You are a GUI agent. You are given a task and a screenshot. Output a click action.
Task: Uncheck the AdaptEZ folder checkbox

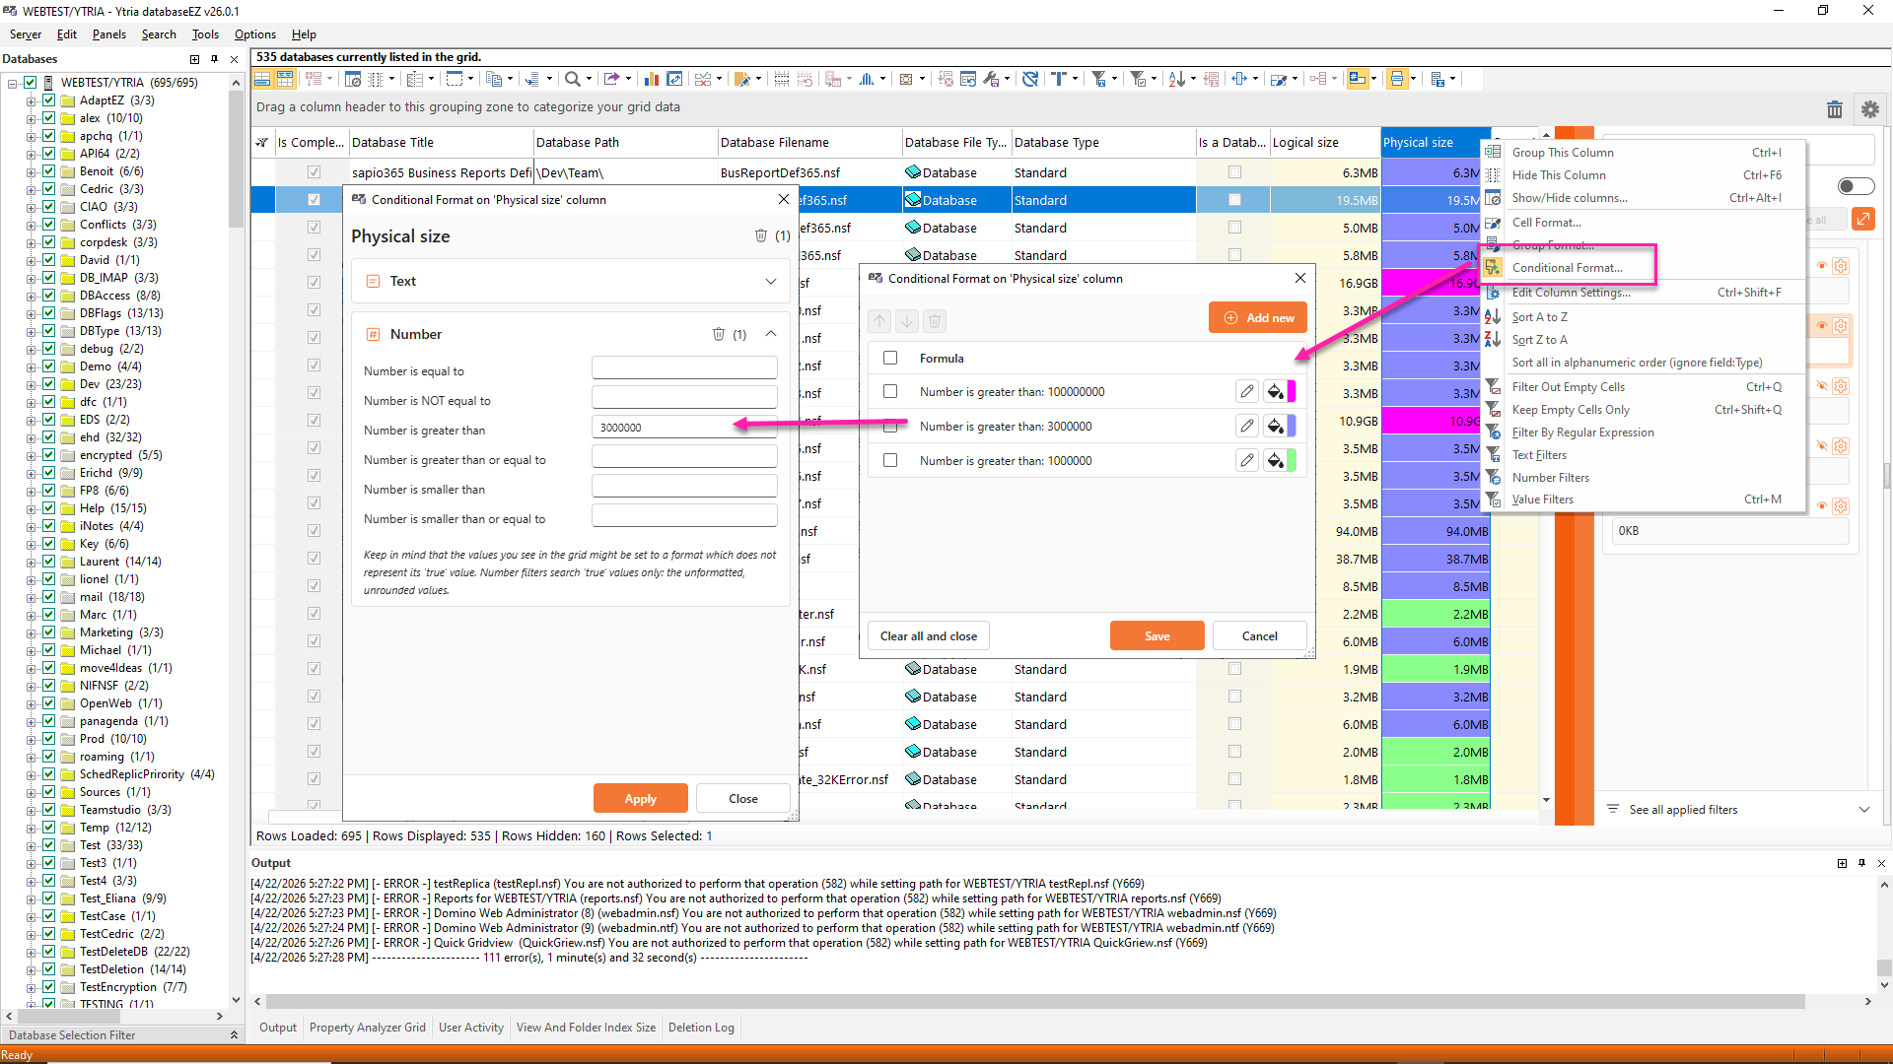48,100
